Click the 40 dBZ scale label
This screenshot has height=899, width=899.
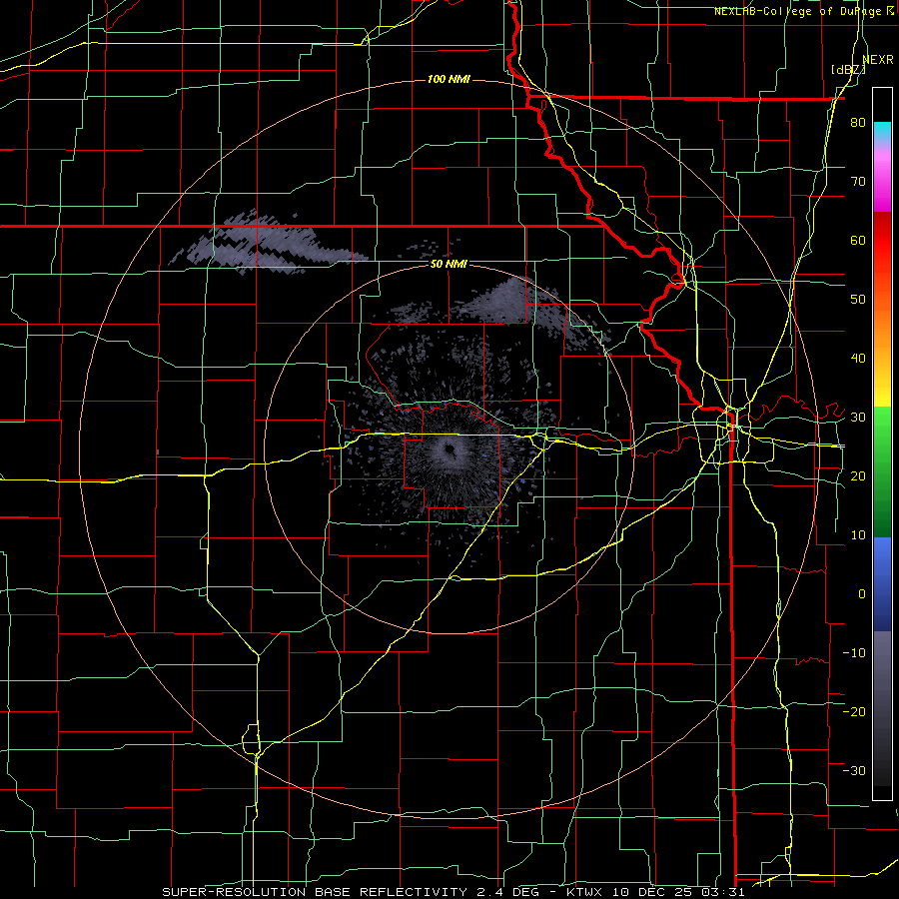tap(858, 359)
